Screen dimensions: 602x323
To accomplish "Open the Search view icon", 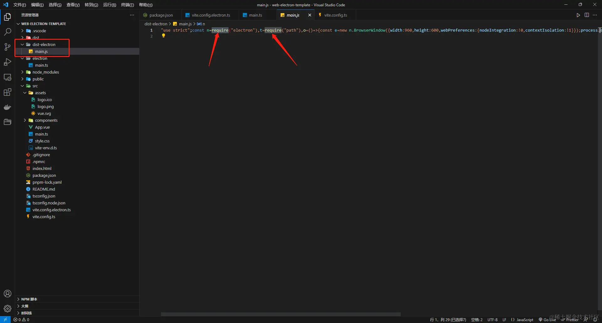I will (x=8, y=32).
